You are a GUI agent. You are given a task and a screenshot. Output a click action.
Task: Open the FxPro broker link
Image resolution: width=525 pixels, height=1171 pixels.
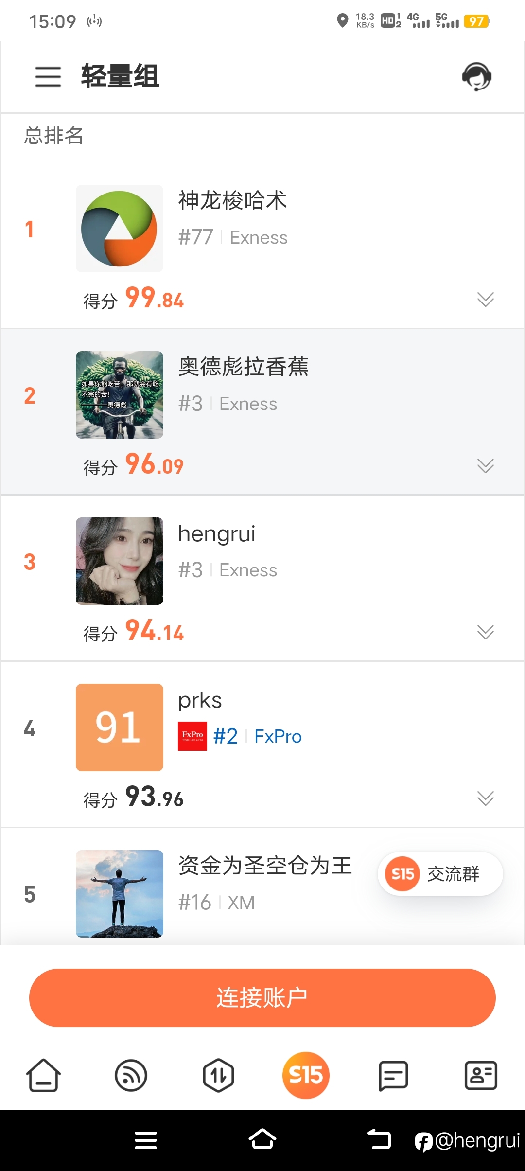[278, 736]
